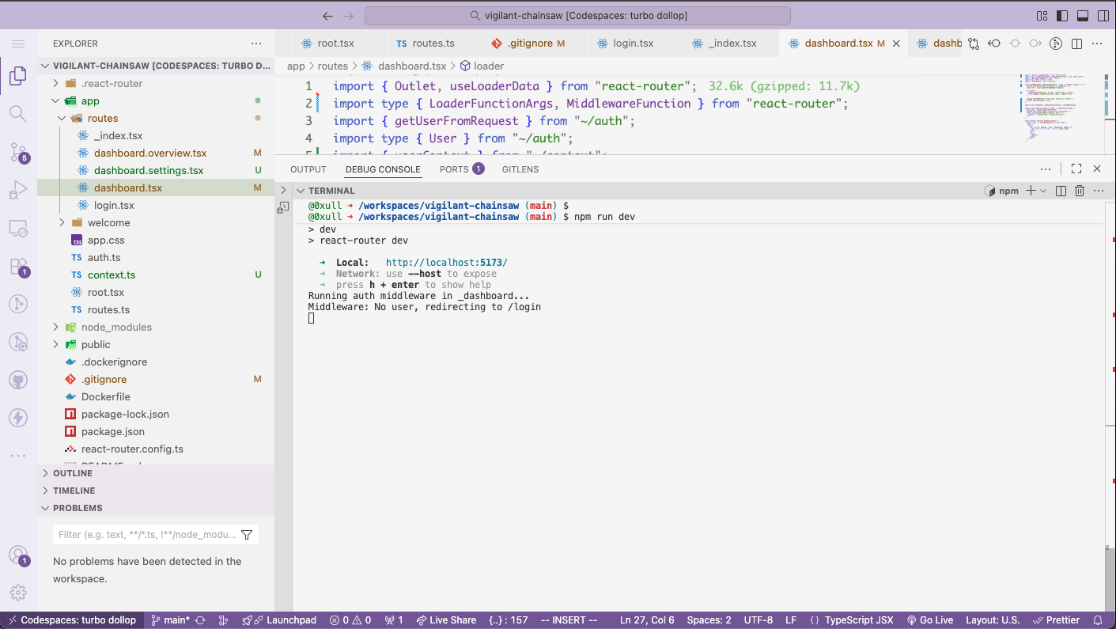1116x629 pixels.
Task: Click Codespaces: turbo dollop remote indicator
Action: [72, 620]
